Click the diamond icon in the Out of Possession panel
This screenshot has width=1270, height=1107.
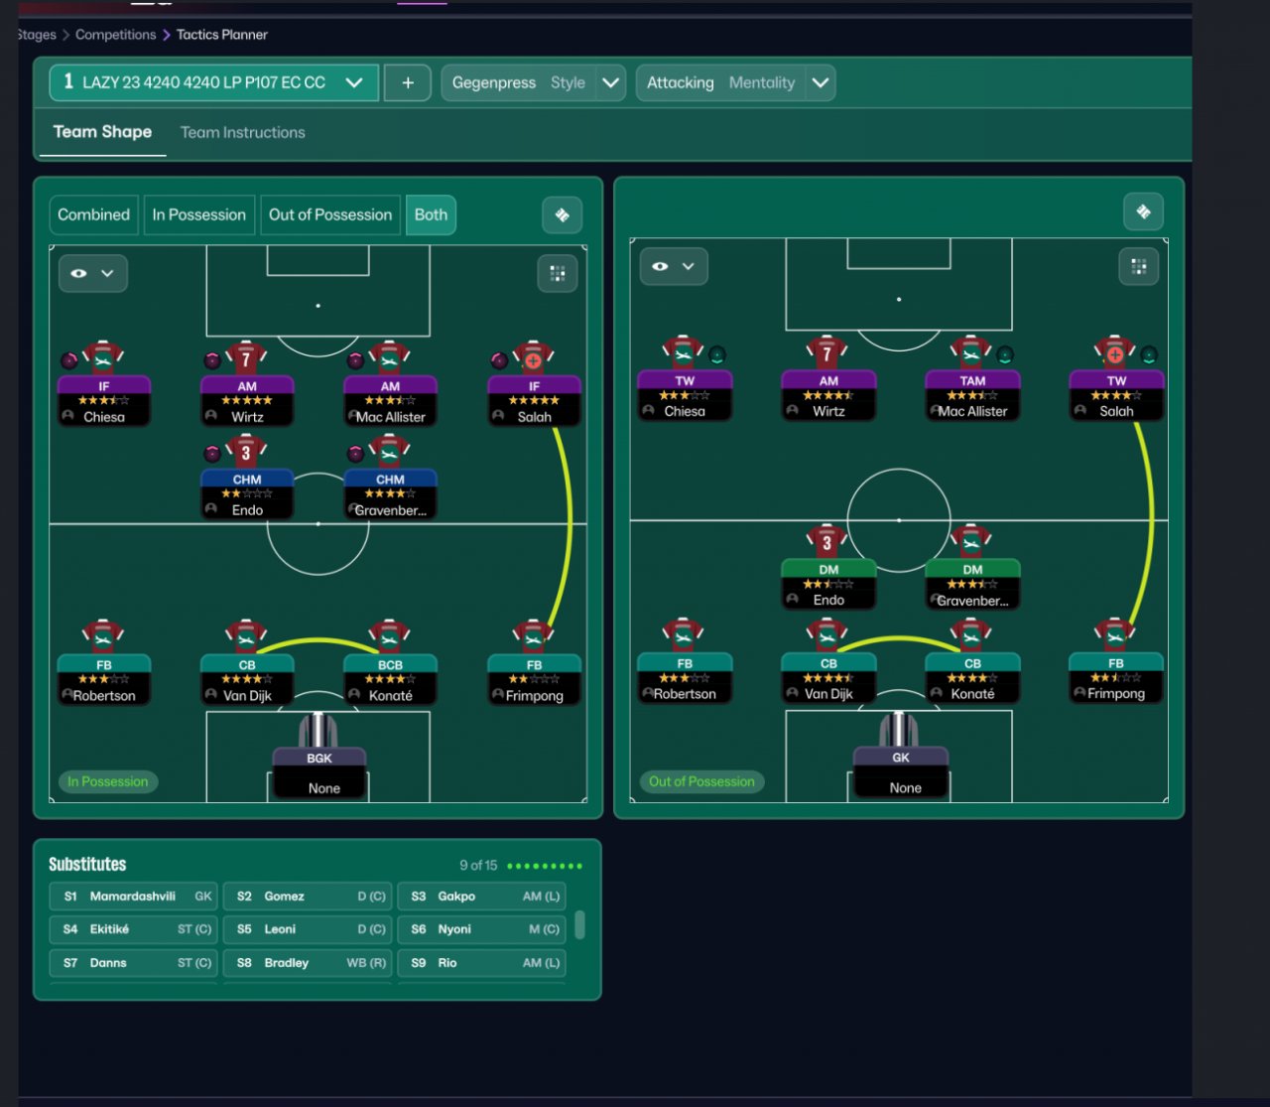click(1143, 211)
